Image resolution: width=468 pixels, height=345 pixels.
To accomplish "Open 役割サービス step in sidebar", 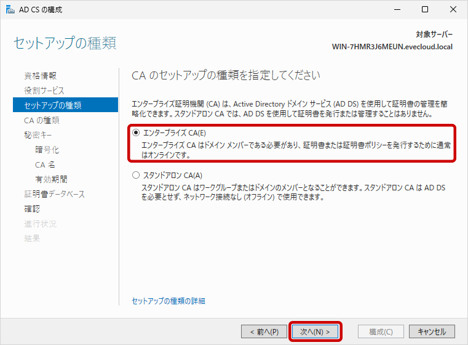I will point(44,91).
